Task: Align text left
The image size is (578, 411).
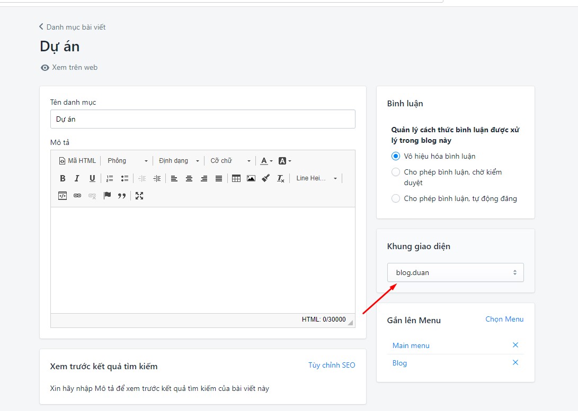Action: tap(174, 178)
